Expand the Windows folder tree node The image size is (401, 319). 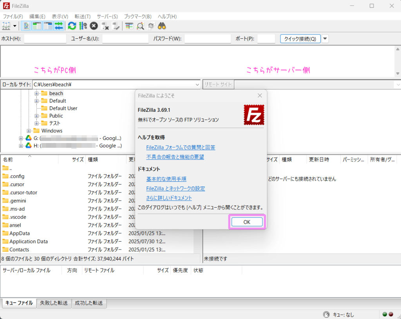[29, 131]
